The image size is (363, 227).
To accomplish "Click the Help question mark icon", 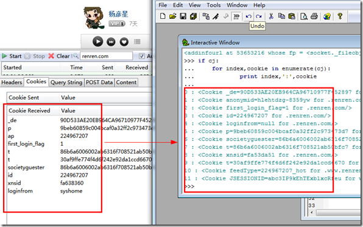I will 340,16.
